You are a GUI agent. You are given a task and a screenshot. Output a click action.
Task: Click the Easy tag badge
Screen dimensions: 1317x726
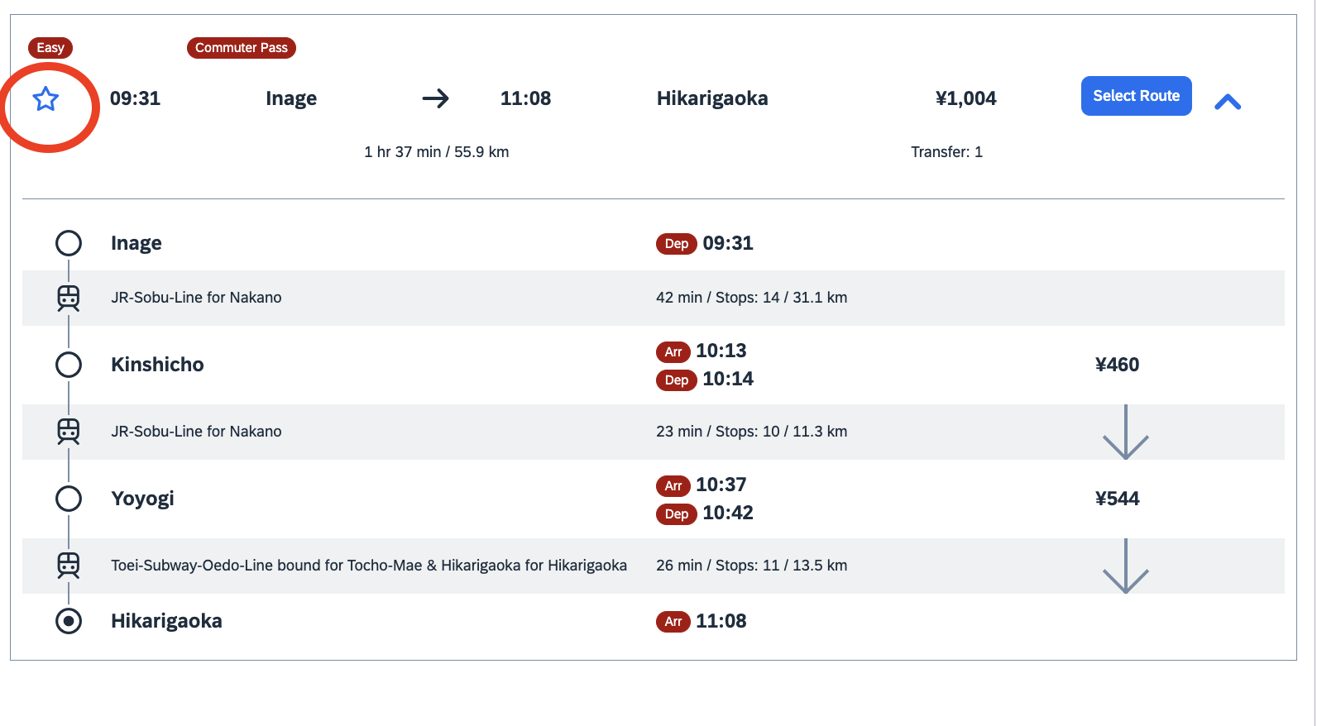click(50, 48)
